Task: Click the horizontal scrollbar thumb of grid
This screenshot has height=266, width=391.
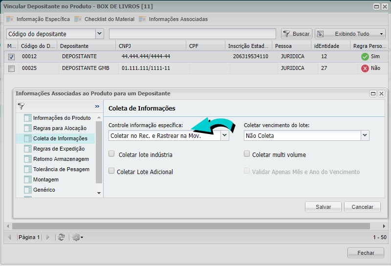Action: (191, 226)
